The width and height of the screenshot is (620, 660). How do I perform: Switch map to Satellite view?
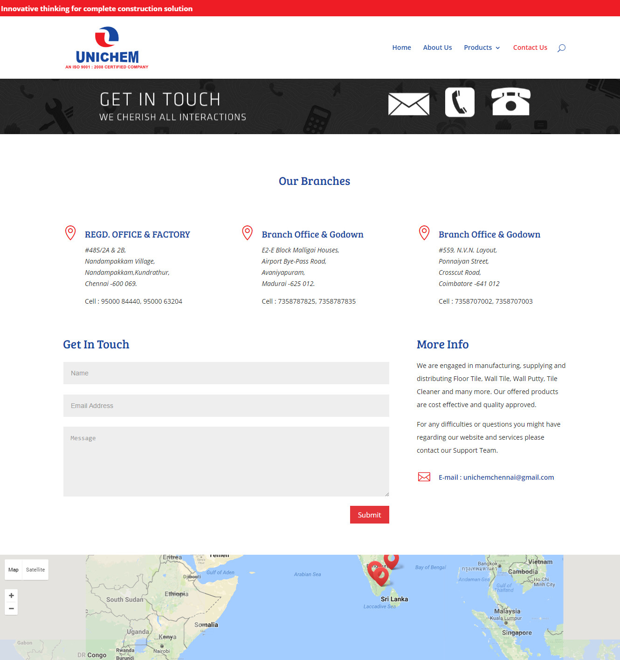tap(35, 570)
